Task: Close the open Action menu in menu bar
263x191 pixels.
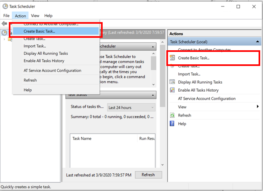Action: 20,16
